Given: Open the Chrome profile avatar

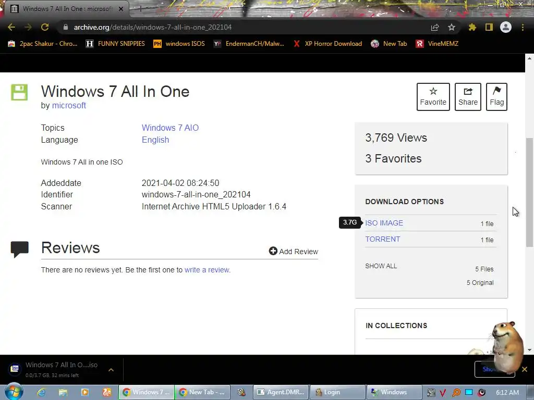Looking at the screenshot, I should pos(506,27).
